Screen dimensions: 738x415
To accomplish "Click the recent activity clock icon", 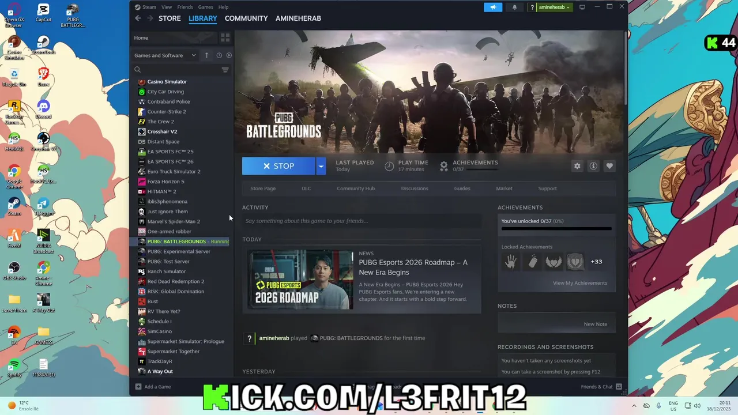I will coord(219,55).
